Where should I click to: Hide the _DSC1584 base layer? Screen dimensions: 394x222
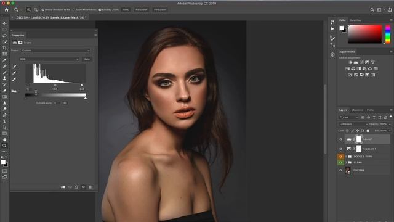[x=340, y=170]
